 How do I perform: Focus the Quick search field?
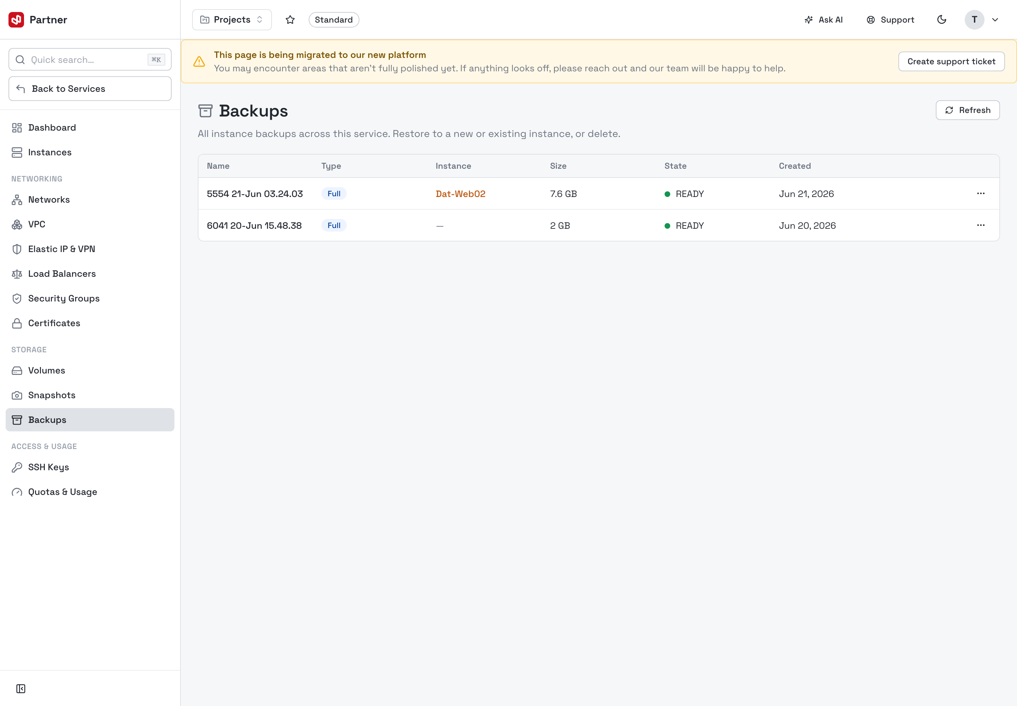pos(90,60)
